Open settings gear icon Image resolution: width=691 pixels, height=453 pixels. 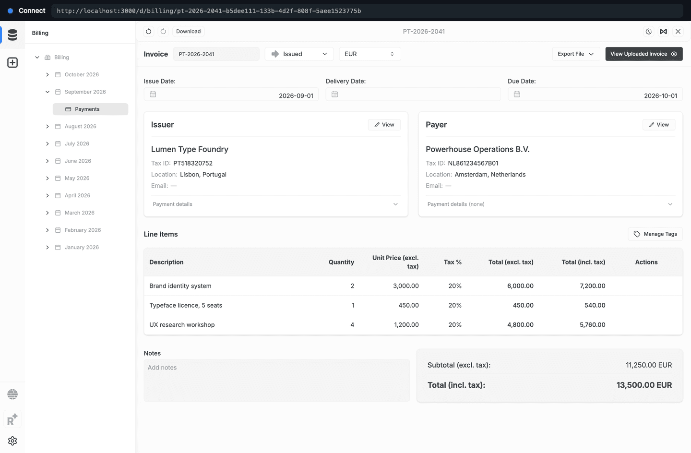pos(12,441)
